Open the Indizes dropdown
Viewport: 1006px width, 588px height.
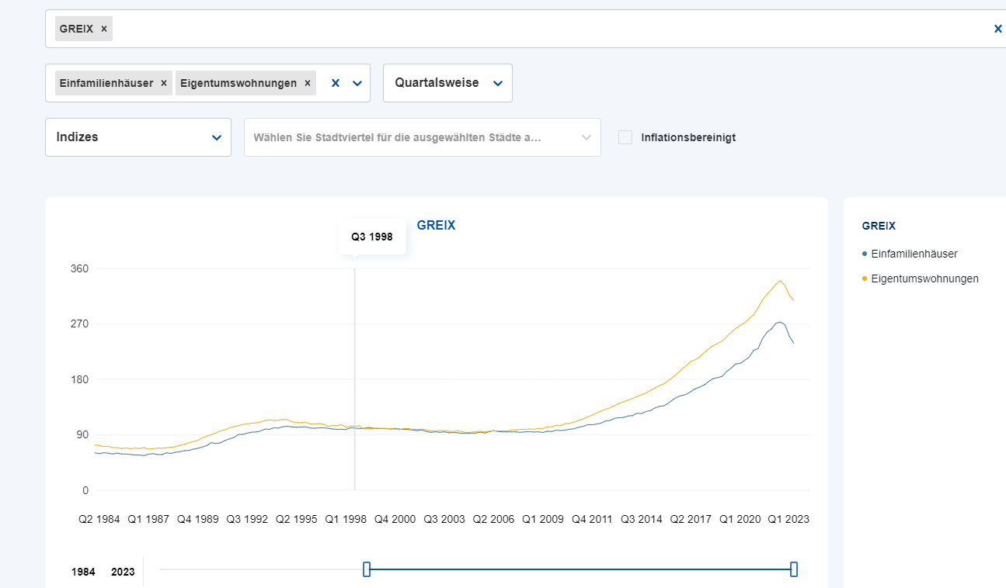pyautogui.click(x=138, y=137)
